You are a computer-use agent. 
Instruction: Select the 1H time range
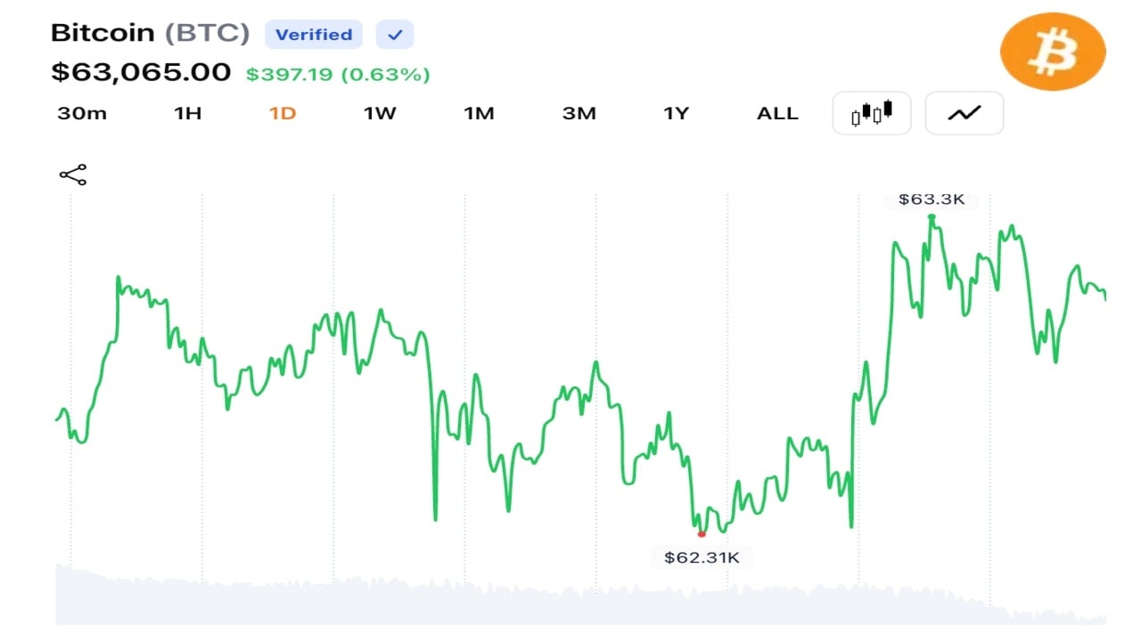[187, 113]
